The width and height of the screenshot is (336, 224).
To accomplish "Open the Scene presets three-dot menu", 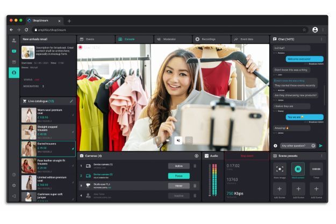I will pos(321,156).
